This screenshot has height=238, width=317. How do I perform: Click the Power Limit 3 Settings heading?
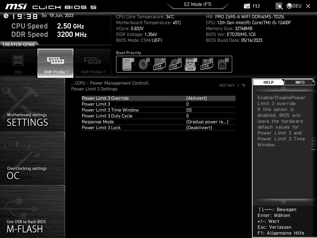[x=94, y=89]
